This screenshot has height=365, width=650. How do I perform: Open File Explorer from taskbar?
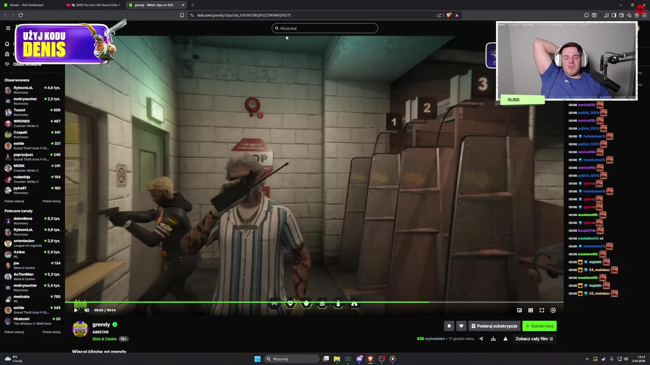click(337, 359)
